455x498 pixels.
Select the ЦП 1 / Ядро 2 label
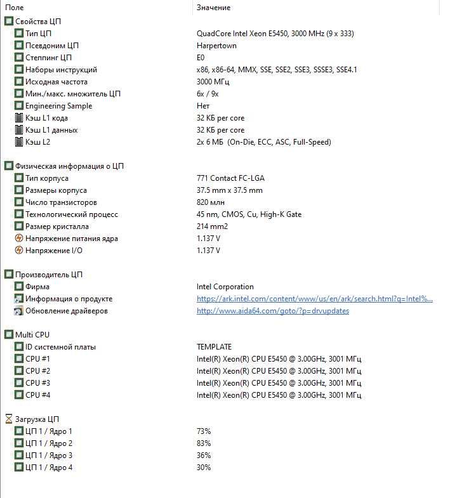[x=49, y=443]
